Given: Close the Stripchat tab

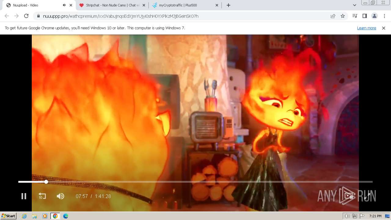Looking at the screenshot, I should click(x=144, y=5).
